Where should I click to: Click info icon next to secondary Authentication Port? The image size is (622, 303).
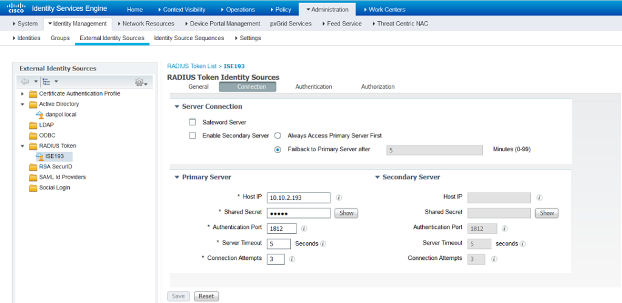pos(505,228)
